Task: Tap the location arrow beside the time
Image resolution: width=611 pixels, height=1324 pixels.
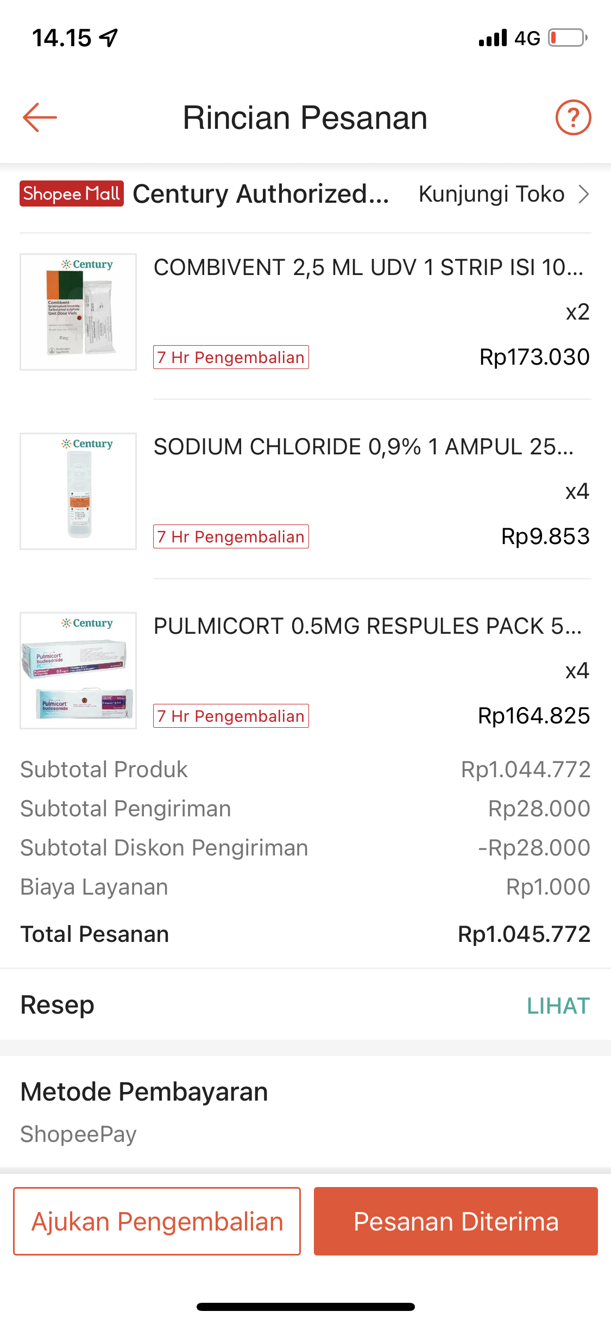Action: coord(109,38)
